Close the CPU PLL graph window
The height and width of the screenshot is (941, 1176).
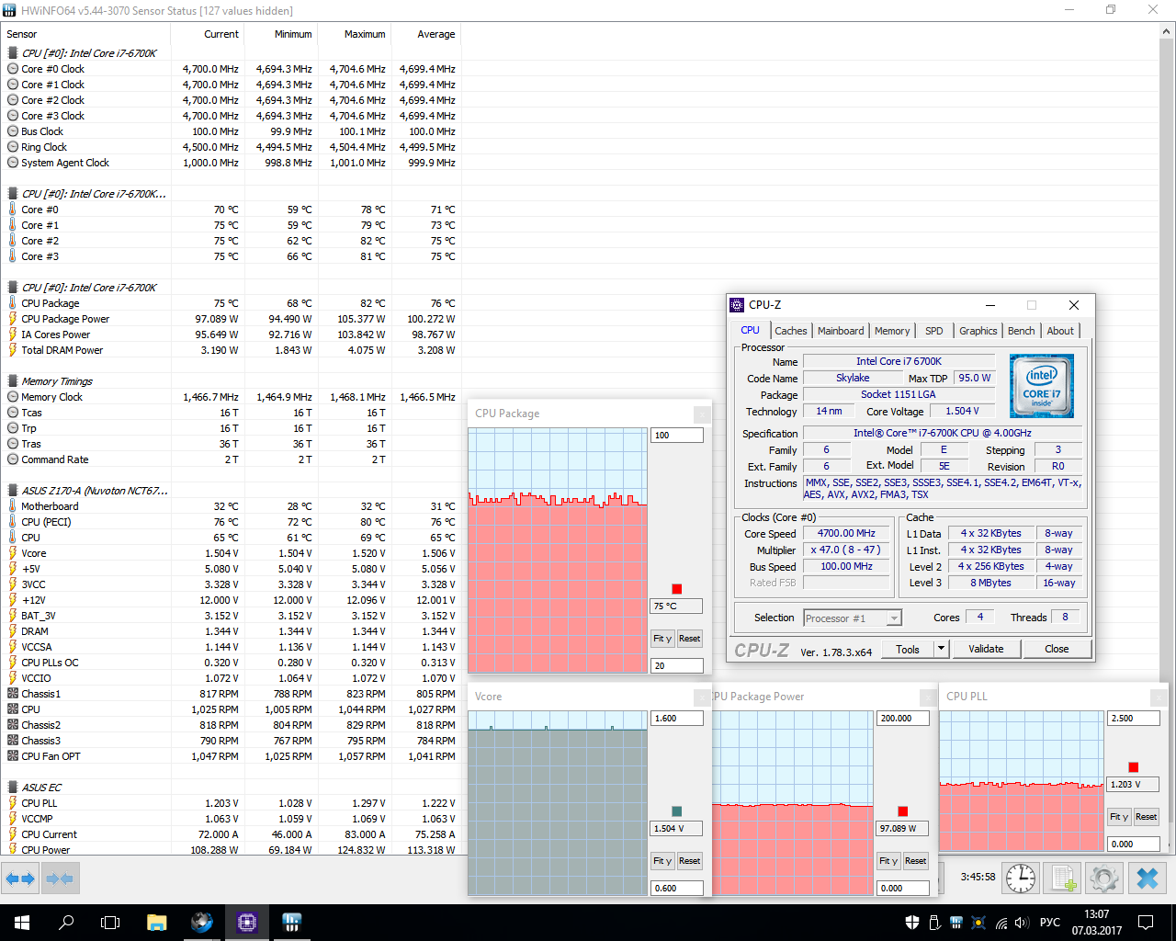[x=1159, y=697]
